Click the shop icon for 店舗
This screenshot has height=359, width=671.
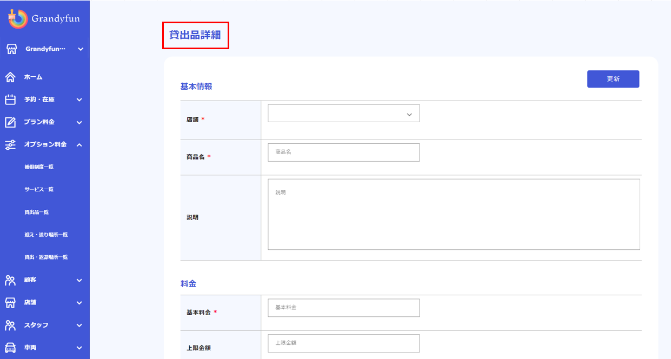point(10,302)
